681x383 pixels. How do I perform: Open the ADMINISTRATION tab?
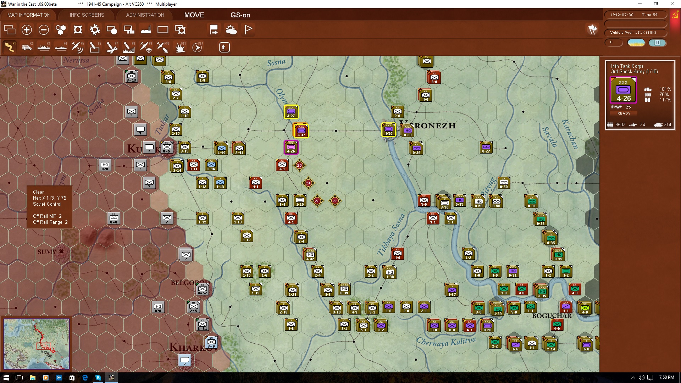click(145, 15)
